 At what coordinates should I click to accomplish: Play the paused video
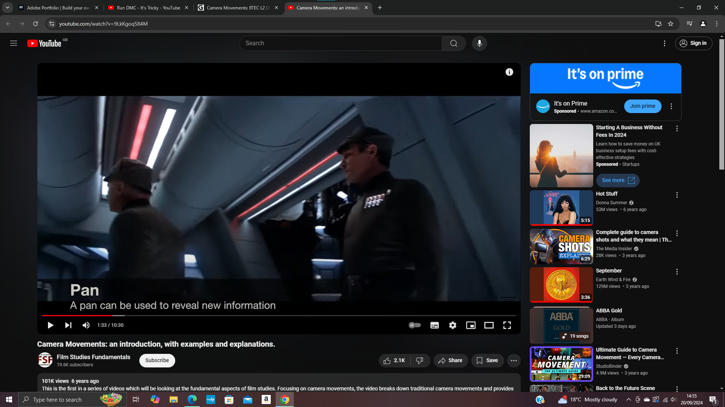(50, 325)
